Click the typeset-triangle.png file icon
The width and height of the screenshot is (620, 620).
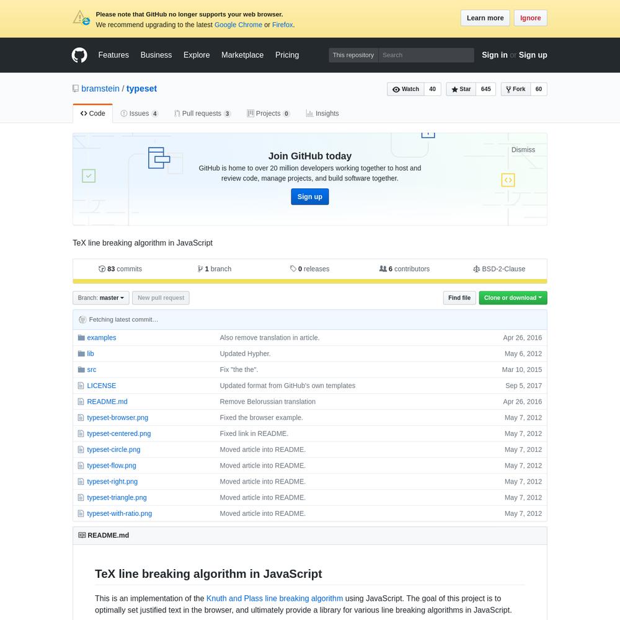point(81,497)
